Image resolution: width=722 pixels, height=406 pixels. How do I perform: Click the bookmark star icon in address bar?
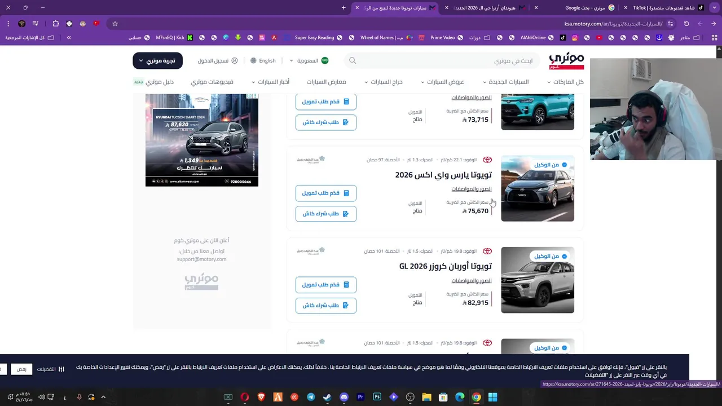click(115, 24)
